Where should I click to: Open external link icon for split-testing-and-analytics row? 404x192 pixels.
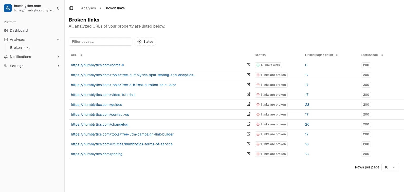coord(249,75)
